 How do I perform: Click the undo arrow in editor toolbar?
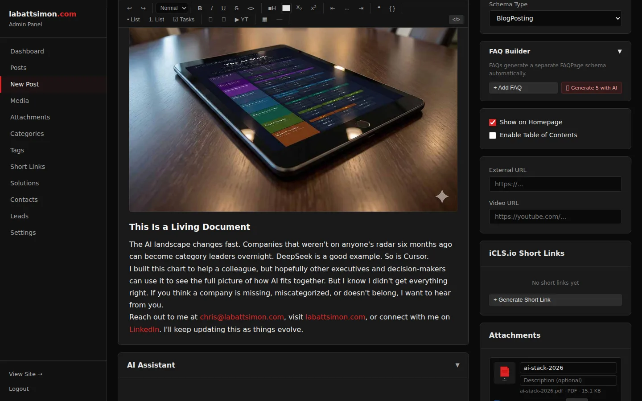coord(129,8)
